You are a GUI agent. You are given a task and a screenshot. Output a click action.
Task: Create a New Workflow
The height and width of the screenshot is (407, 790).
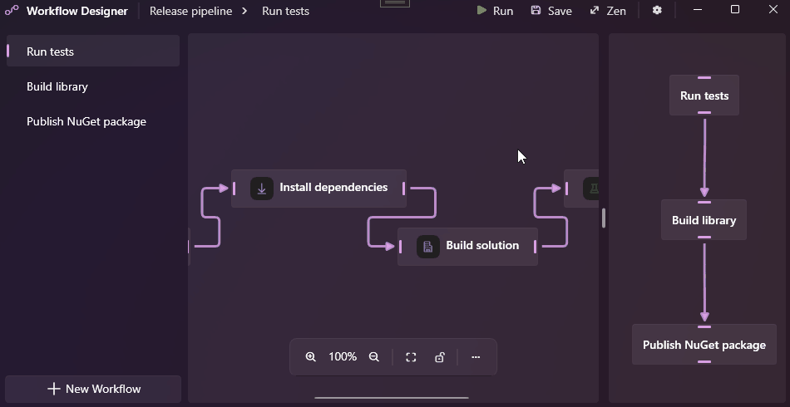point(93,389)
